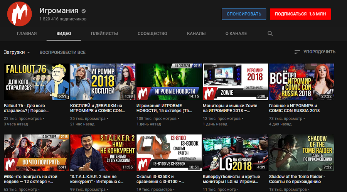Open the Zowie Игромир 2018 thumbnail

point(235,82)
